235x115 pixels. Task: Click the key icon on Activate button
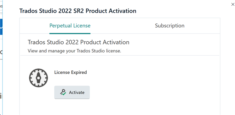click(63, 92)
